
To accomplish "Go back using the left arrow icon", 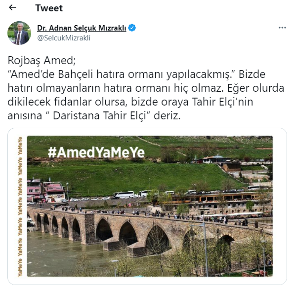I will (12, 8).
